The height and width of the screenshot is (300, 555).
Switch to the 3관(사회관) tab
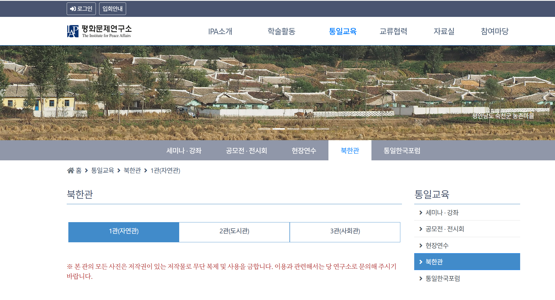345,231
